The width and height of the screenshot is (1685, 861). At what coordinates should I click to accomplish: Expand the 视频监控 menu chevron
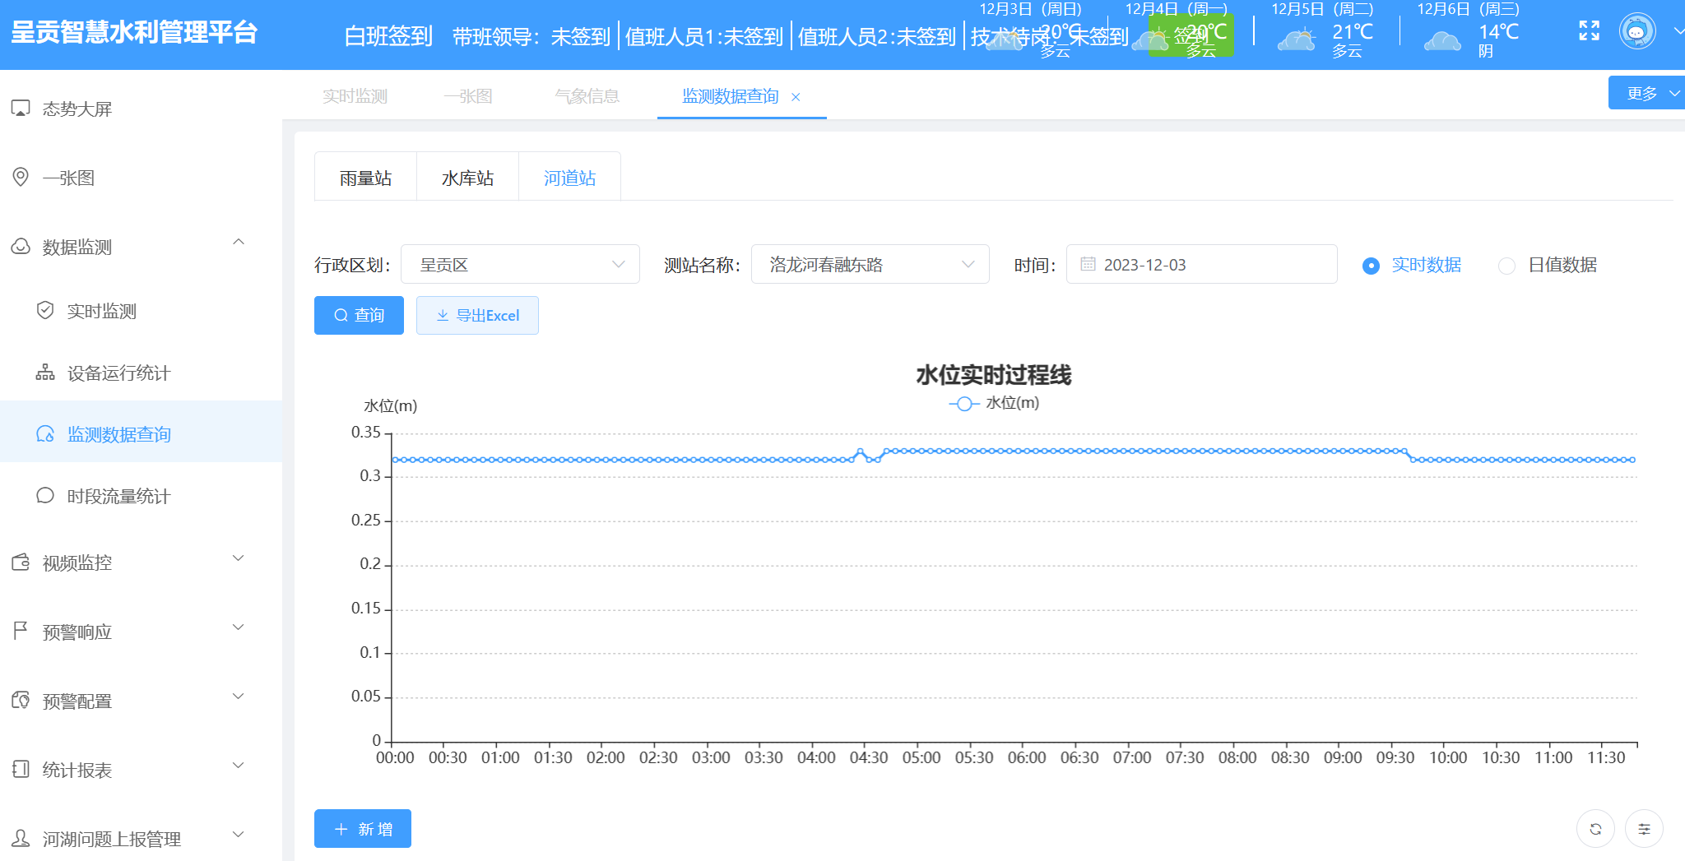coord(239,558)
